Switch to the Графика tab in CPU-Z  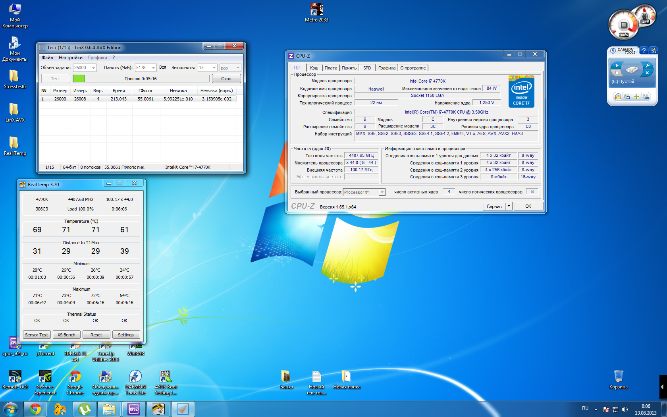pyautogui.click(x=387, y=68)
